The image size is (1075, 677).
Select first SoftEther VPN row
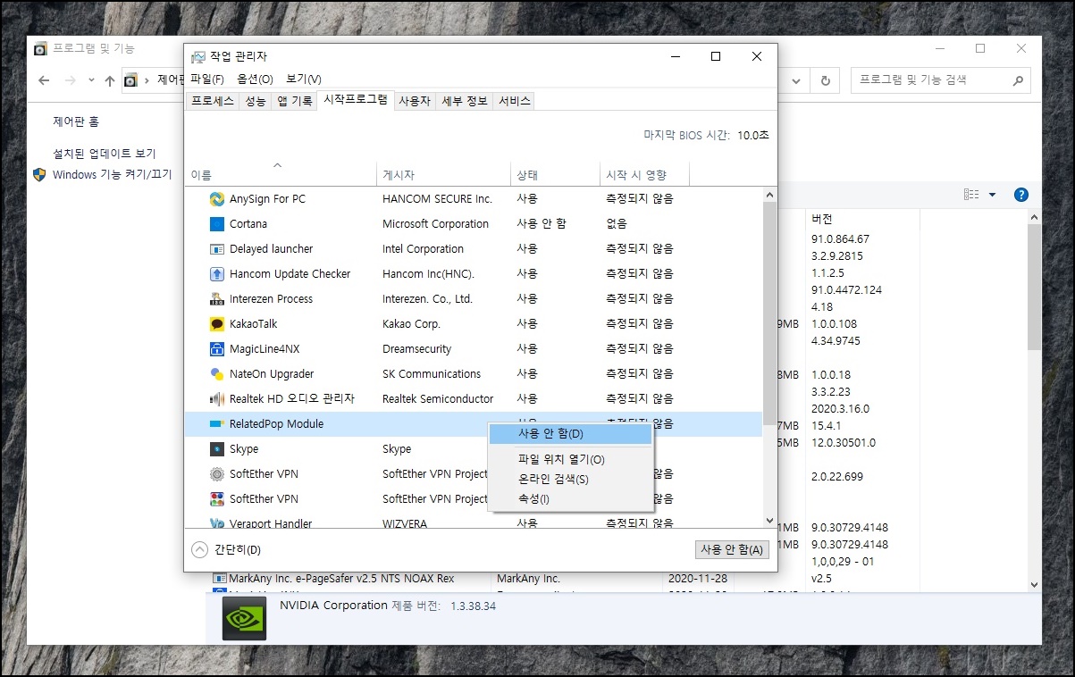point(474,474)
